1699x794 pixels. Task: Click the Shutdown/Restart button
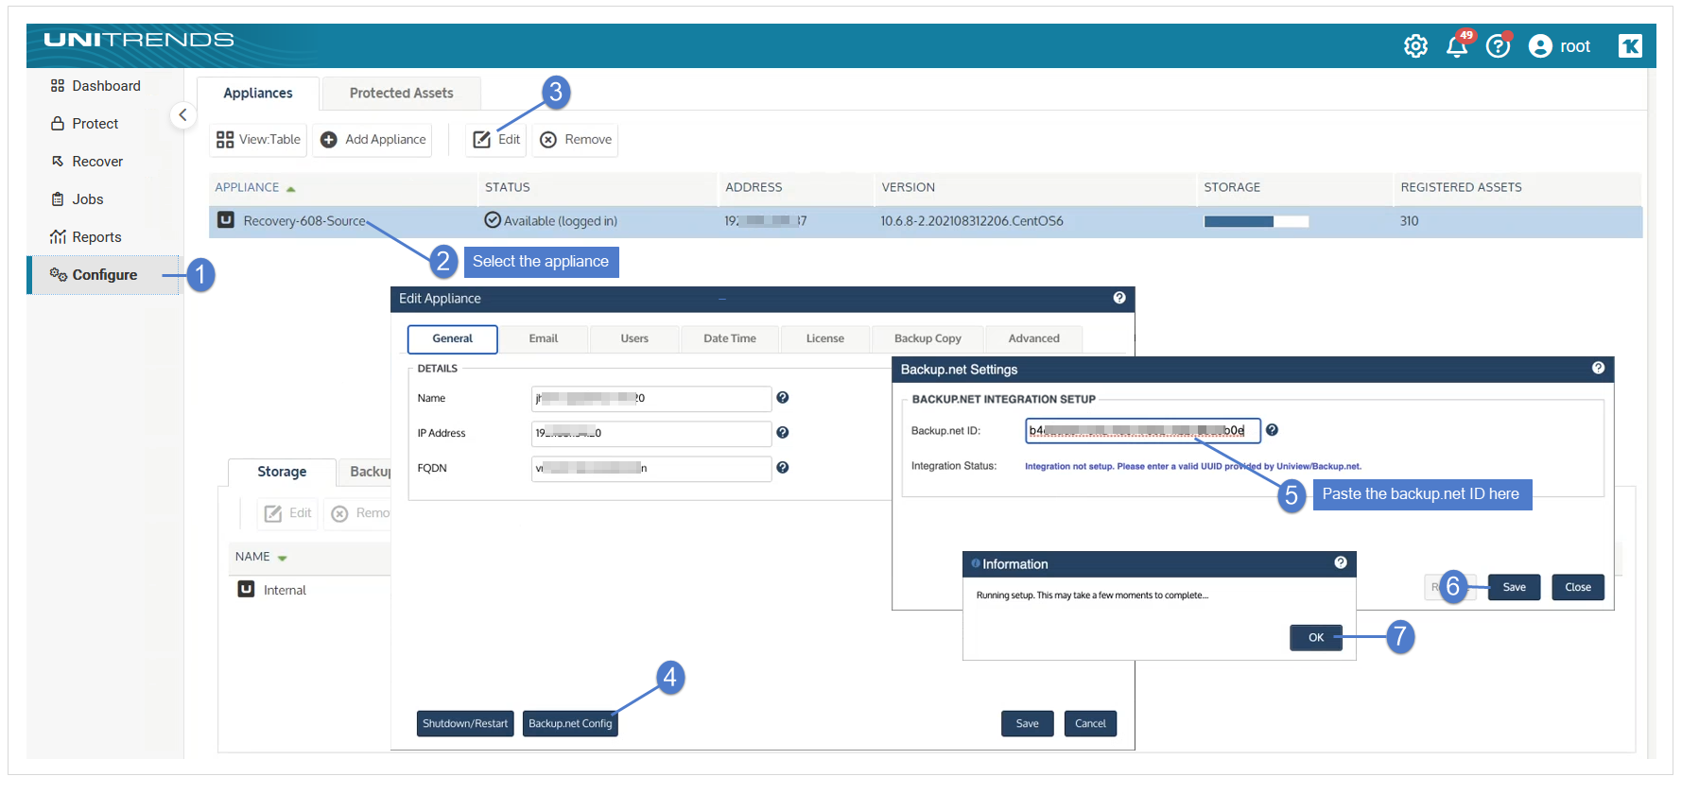pyautogui.click(x=465, y=724)
